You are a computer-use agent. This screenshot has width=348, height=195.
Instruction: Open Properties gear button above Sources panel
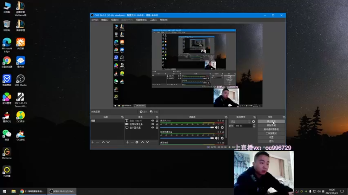coord(144,112)
